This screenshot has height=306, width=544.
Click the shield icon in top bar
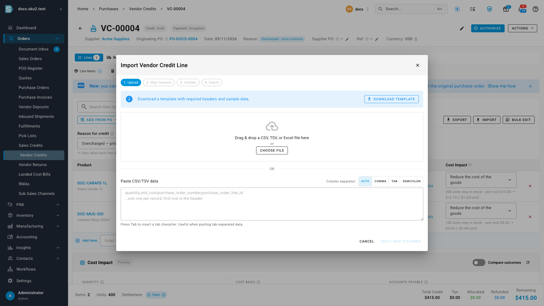(x=490, y=9)
